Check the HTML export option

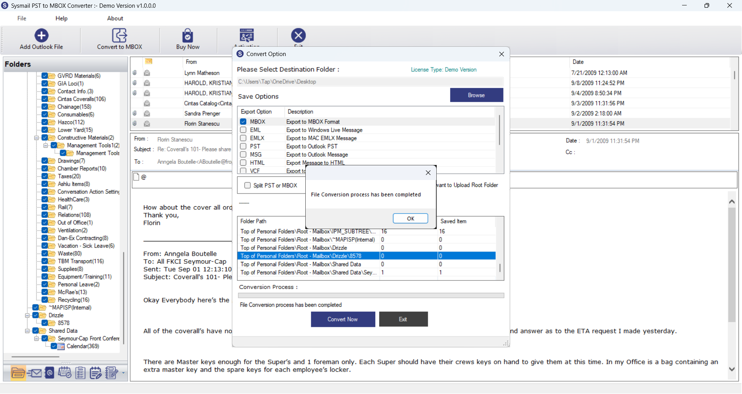(x=243, y=163)
